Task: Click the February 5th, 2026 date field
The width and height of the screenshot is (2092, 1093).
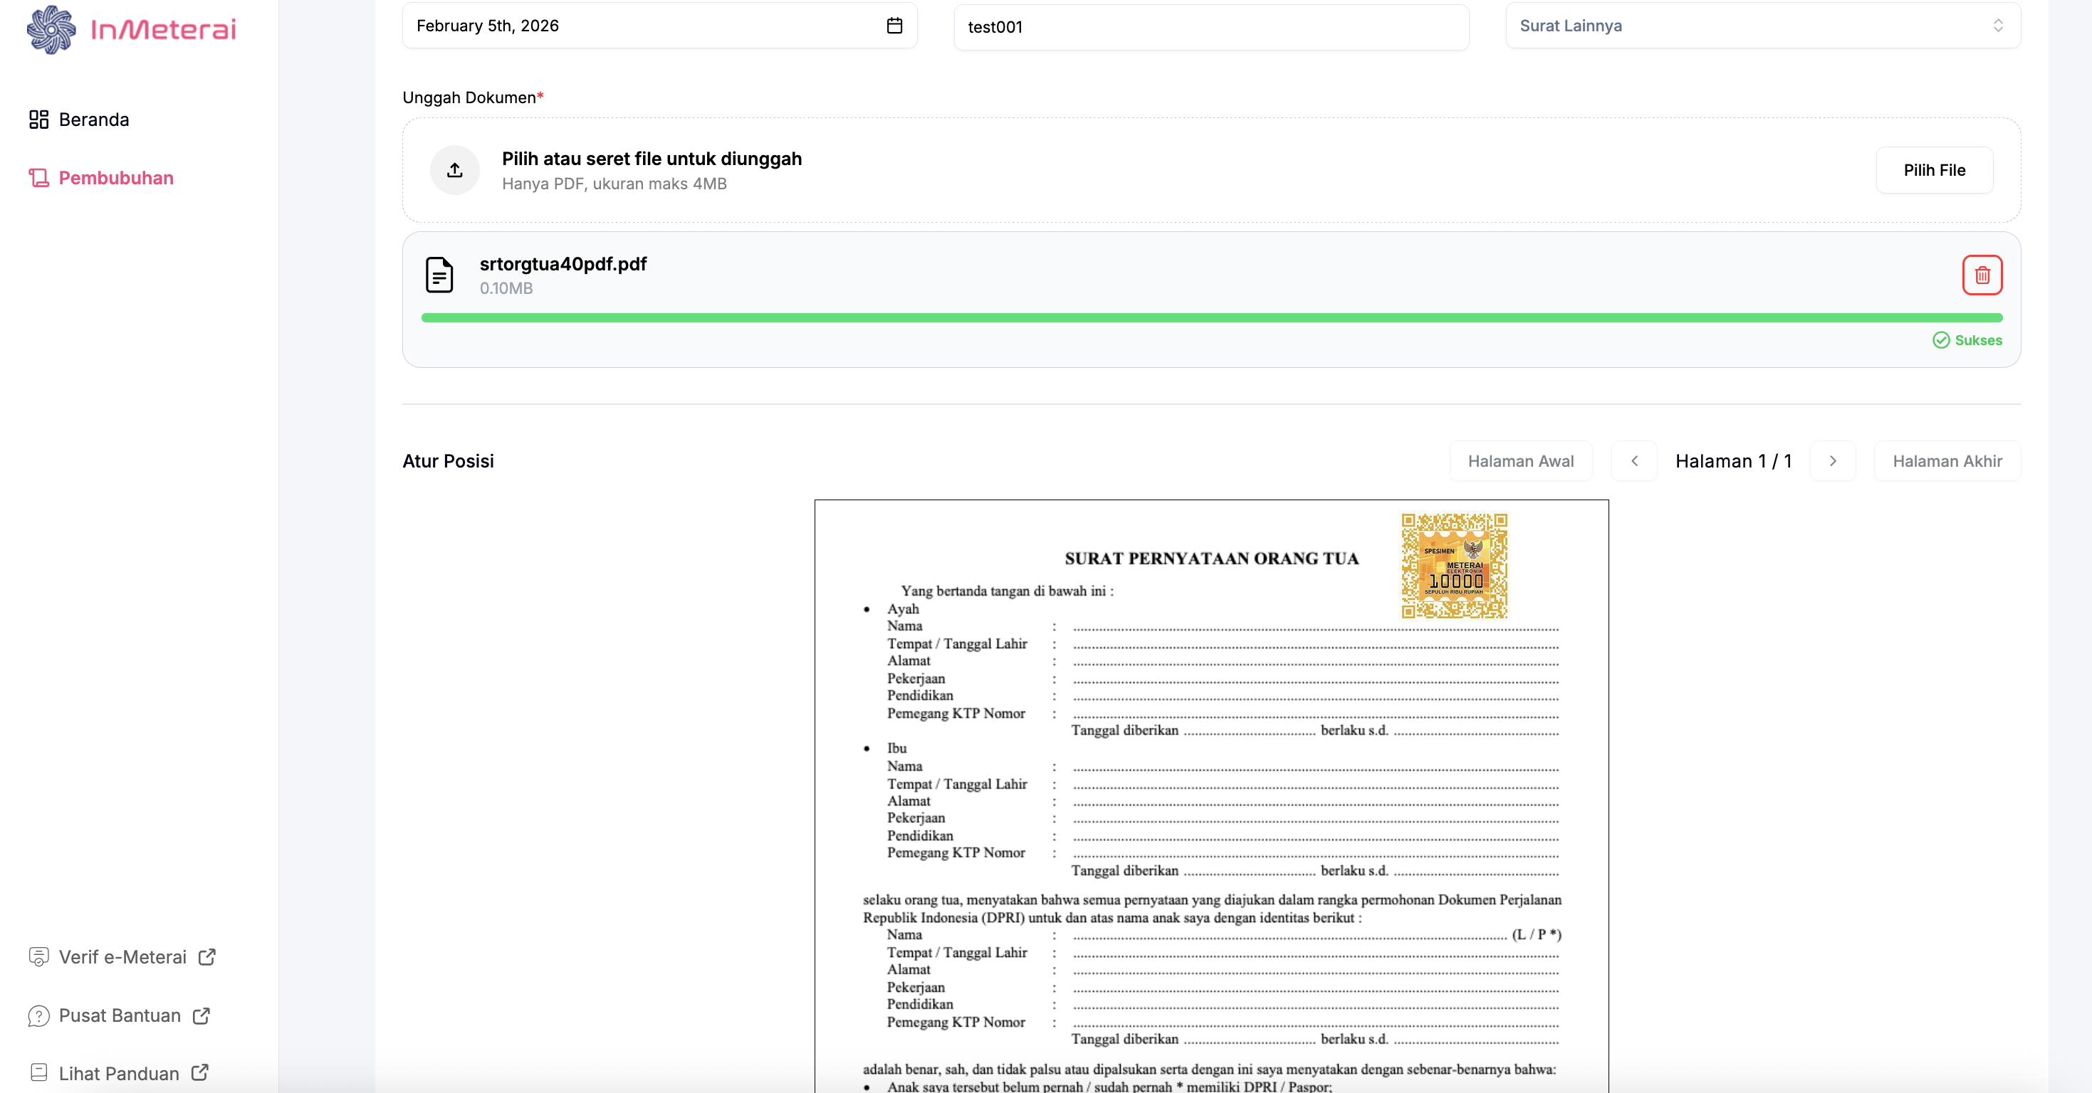Action: click(x=642, y=26)
